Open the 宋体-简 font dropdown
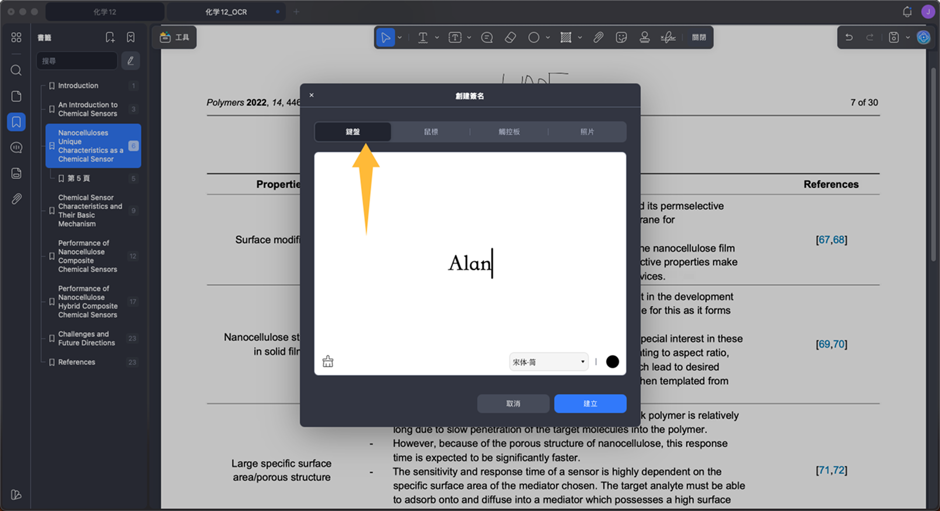 [548, 362]
